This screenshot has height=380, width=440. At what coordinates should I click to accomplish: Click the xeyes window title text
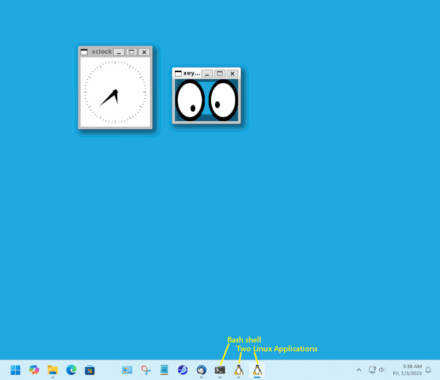pos(191,73)
